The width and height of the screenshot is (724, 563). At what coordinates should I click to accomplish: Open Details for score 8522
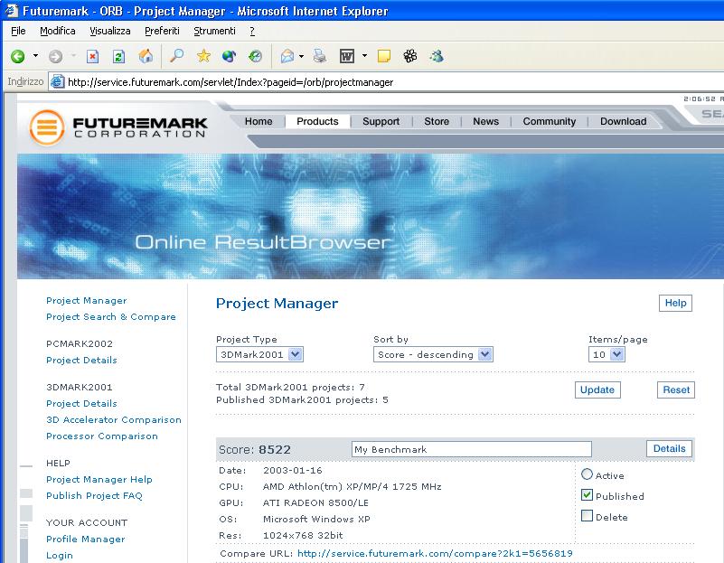(669, 448)
